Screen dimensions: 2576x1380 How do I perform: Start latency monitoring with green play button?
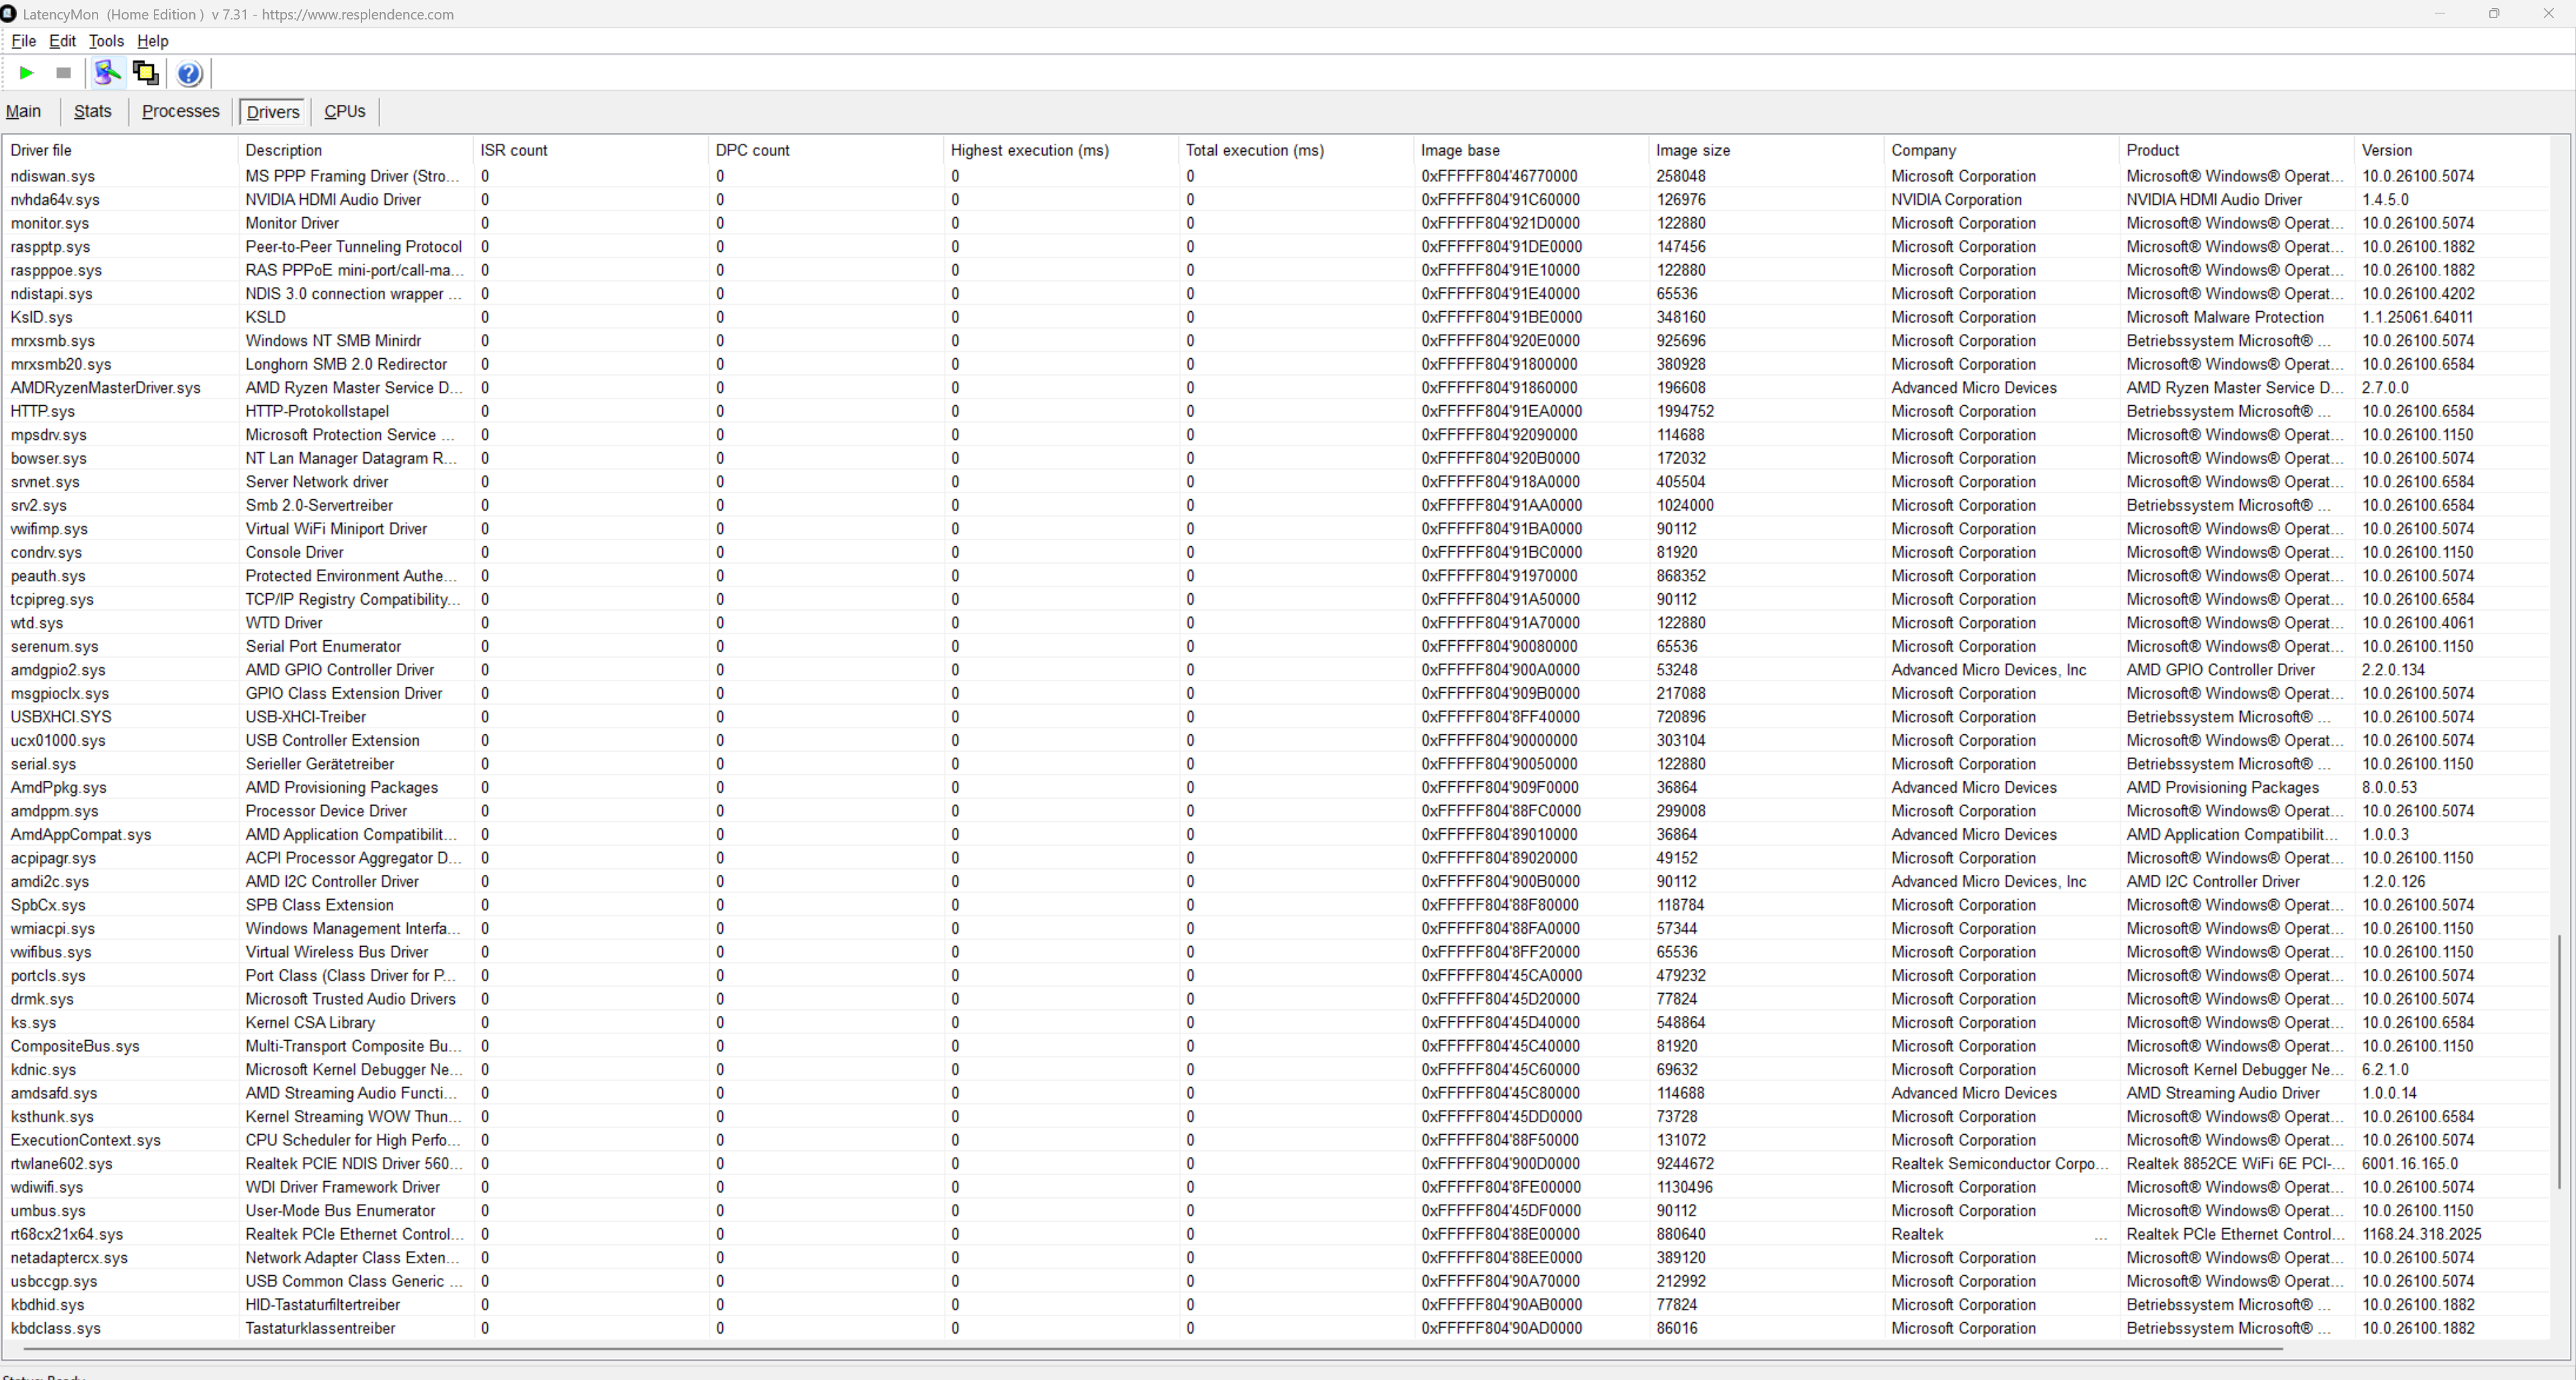(27, 73)
